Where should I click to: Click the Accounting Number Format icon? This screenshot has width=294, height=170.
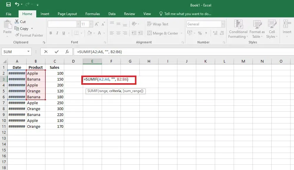tap(190, 33)
